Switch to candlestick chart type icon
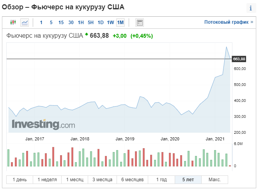257x189 pixels. click(x=13, y=23)
